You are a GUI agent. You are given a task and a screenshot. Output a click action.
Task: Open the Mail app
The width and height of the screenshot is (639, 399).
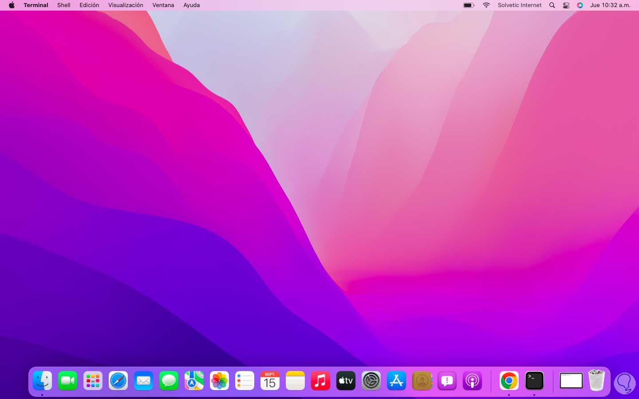pos(143,381)
